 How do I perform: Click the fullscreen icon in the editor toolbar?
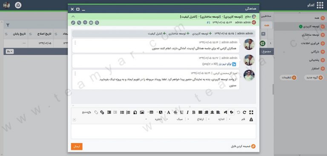pyautogui.click(x=251, y=112)
